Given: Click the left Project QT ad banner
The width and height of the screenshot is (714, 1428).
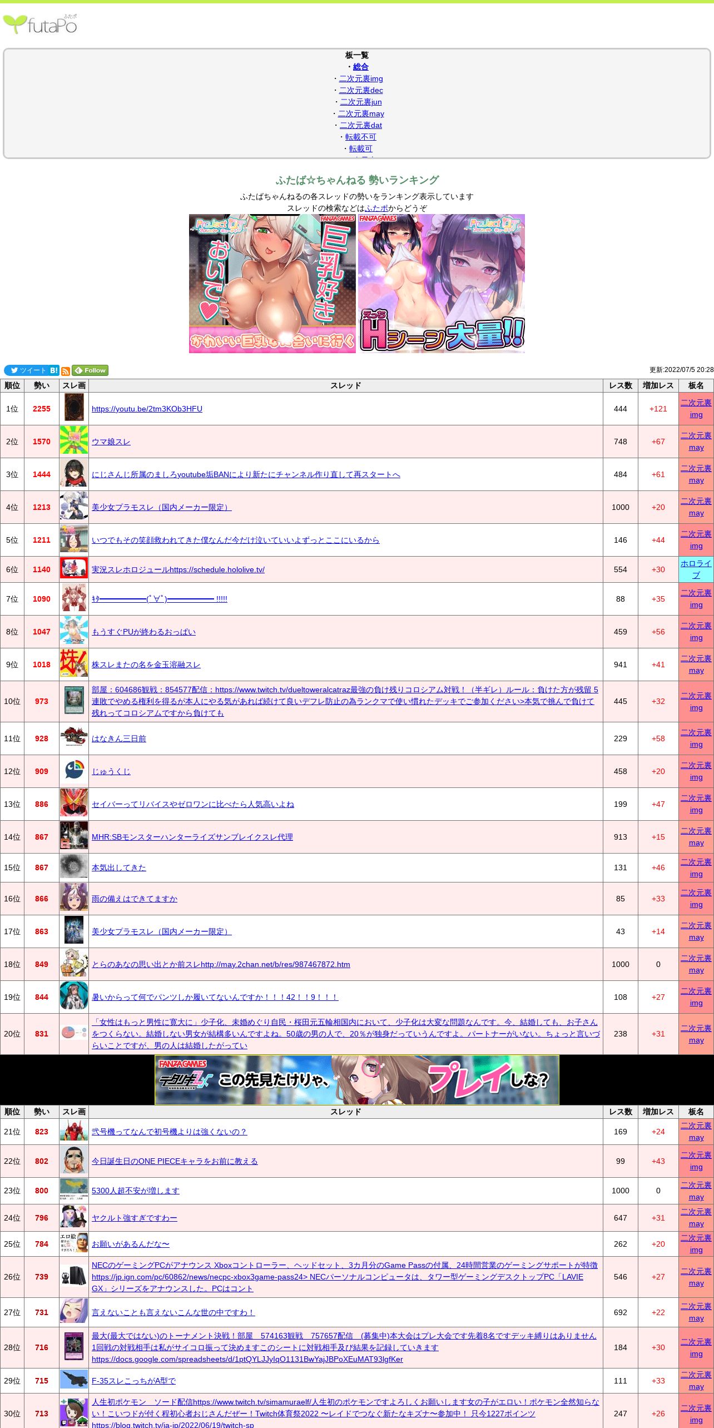Looking at the screenshot, I should (272, 284).
